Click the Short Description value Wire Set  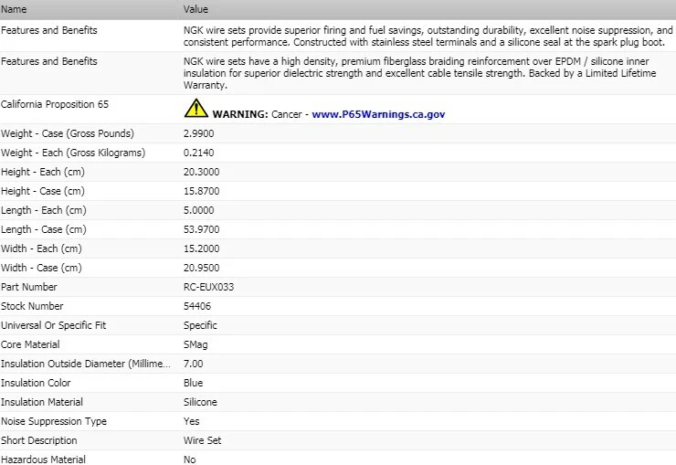[x=202, y=440]
